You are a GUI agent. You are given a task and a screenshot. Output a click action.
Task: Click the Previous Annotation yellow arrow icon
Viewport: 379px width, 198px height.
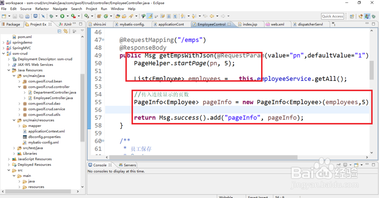(x=194, y=16)
